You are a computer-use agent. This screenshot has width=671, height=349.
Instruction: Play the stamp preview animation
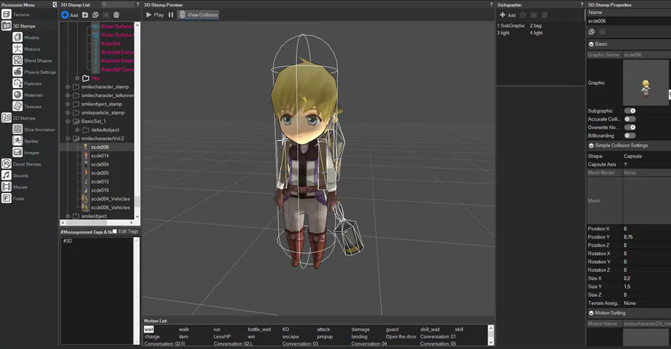155,15
